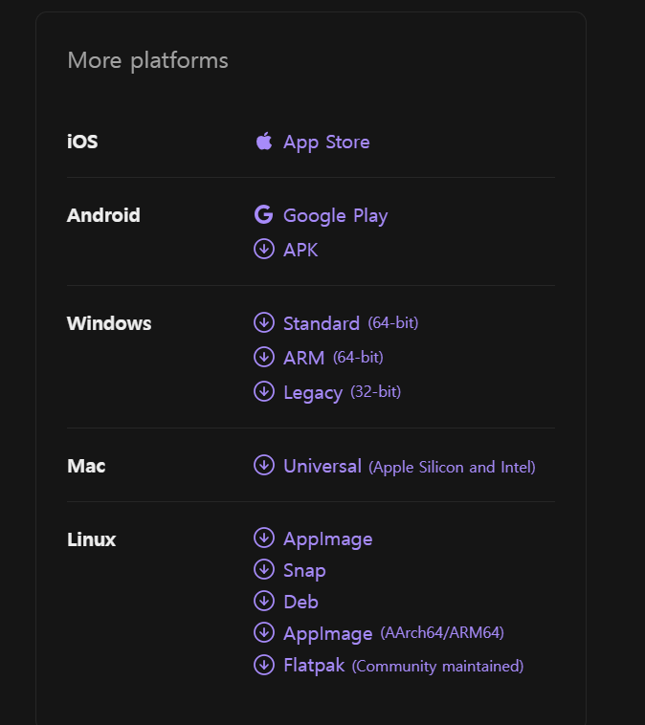Viewport: 645px width, 725px height.
Task: Download the Legacy 32-bit Windows version
Action: point(313,392)
